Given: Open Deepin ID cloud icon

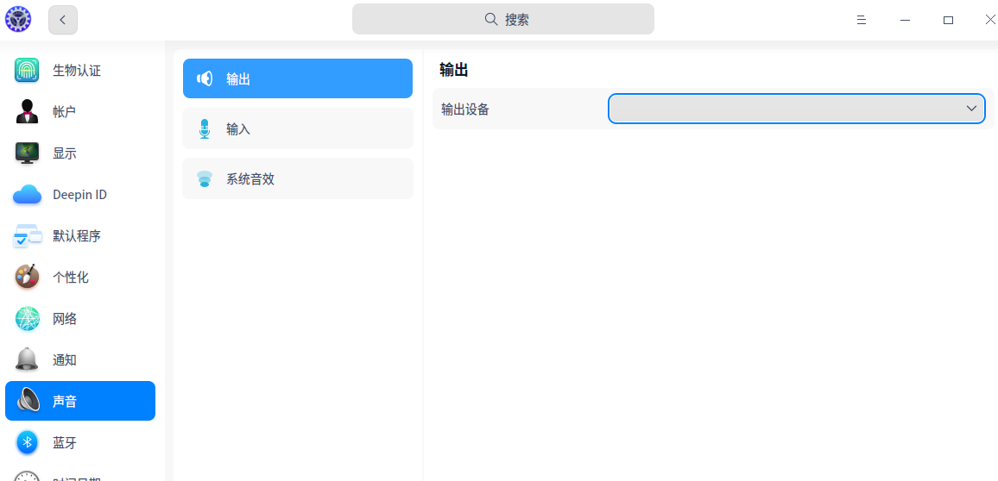Looking at the screenshot, I should [27, 195].
